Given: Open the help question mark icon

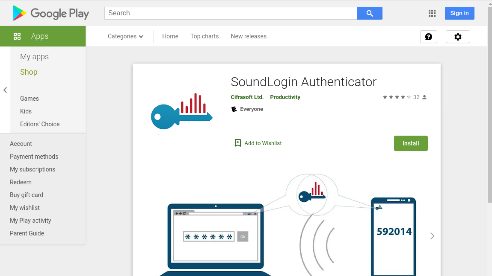Looking at the screenshot, I should click(x=428, y=37).
